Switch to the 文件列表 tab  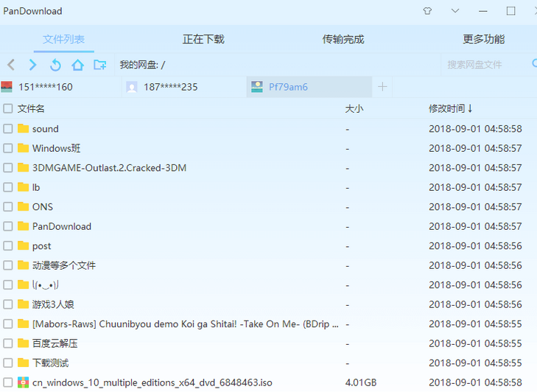point(63,39)
